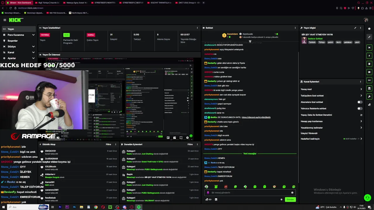Click İzleyici Yönlendir option

tap(309, 133)
